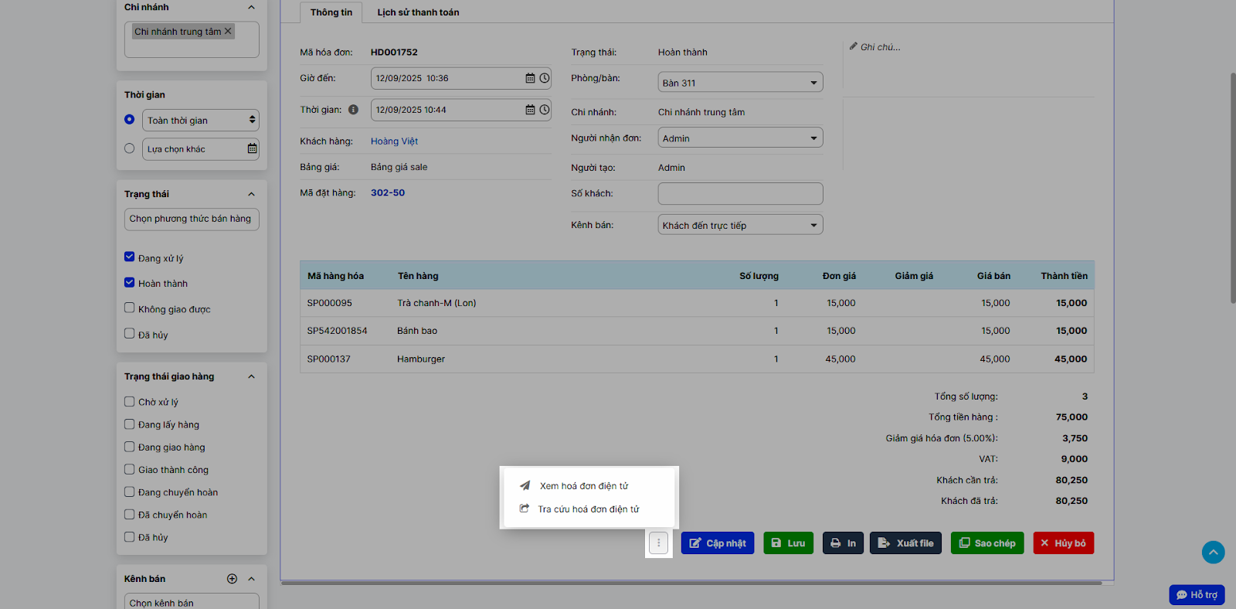Tick the Đang chuyển hoàn checkbox
Image resolution: width=1236 pixels, height=609 pixels.
point(130,492)
